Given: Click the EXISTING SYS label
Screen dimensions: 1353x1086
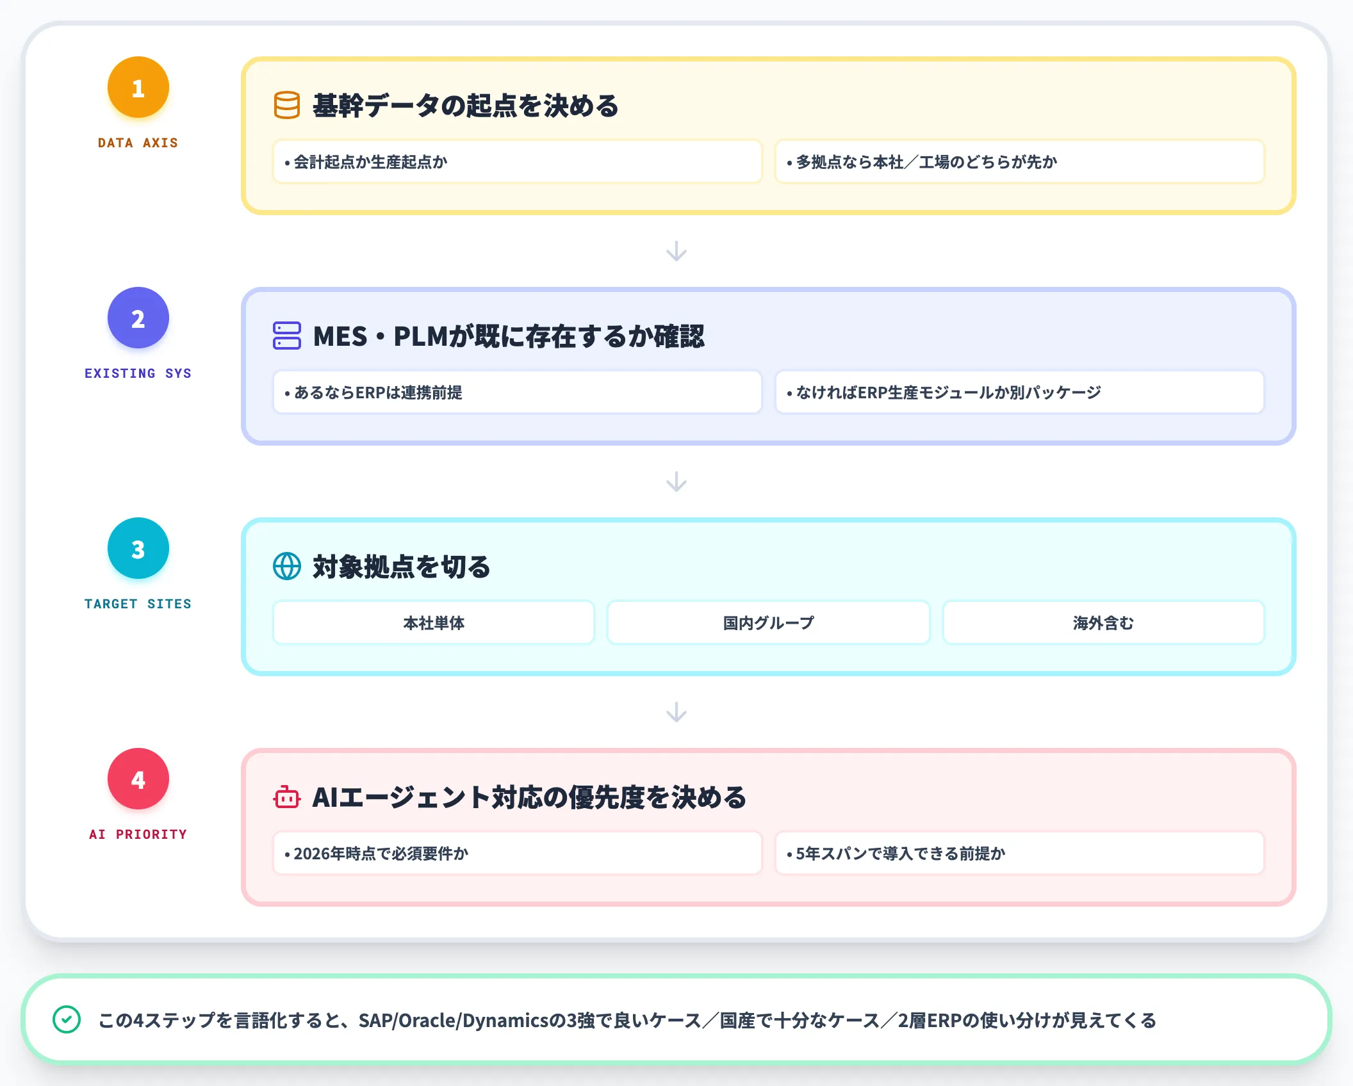Looking at the screenshot, I should point(138,373).
